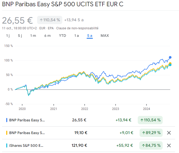Select the 1 a time range
Viewport: 179px width, 153px height.
(77, 36)
